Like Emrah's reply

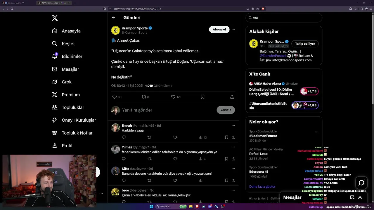pos(175,137)
